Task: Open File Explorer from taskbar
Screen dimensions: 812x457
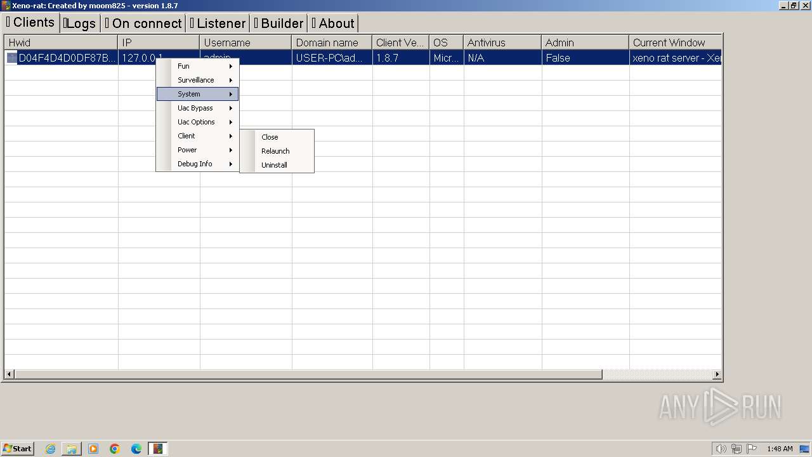Action: click(x=72, y=449)
